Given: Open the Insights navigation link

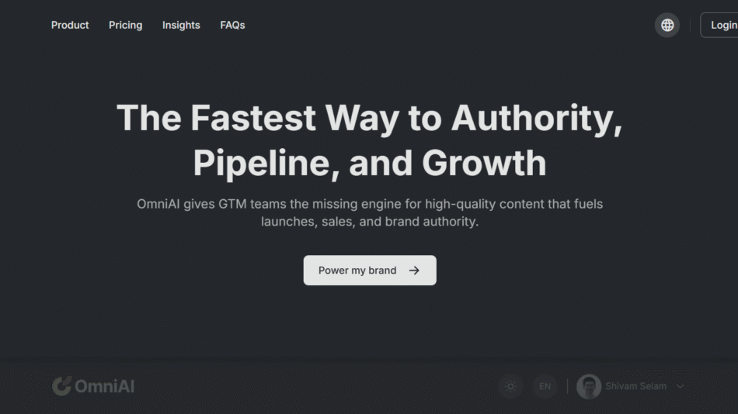Looking at the screenshot, I should pyautogui.click(x=181, y=25).
